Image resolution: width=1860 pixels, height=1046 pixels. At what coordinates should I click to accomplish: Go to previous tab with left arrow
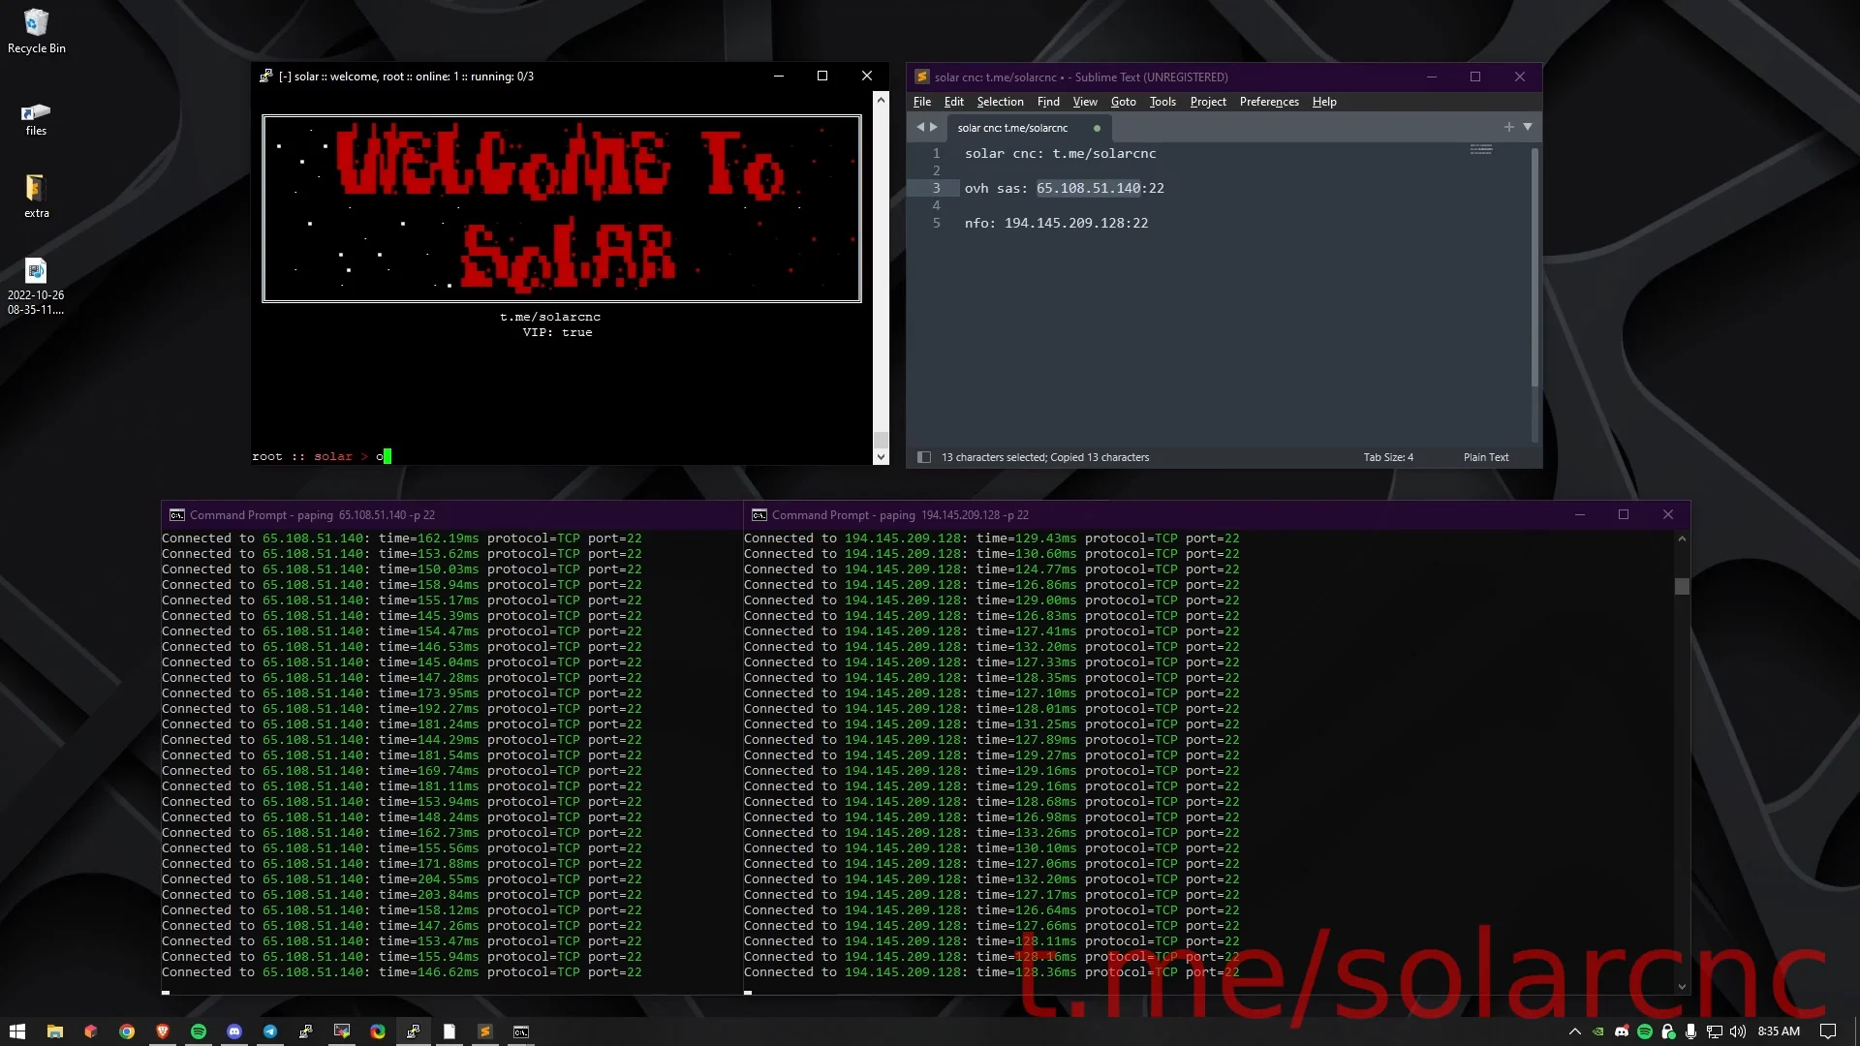tap(920, 127)
